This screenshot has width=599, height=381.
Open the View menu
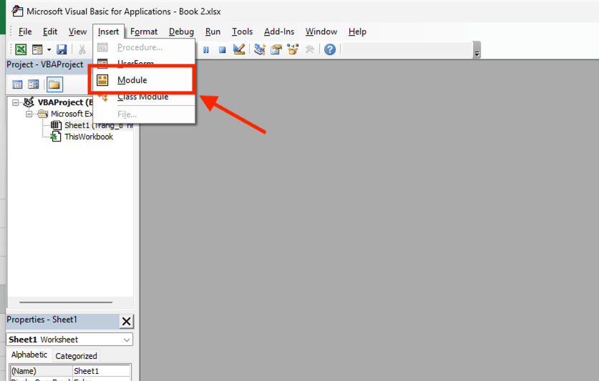pos(77,31)
